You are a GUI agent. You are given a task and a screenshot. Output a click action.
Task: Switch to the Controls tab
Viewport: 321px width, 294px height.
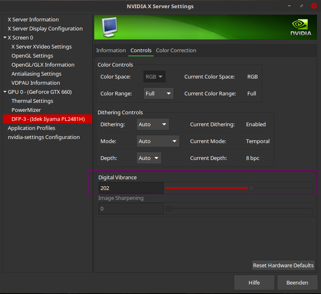[141, 50]
